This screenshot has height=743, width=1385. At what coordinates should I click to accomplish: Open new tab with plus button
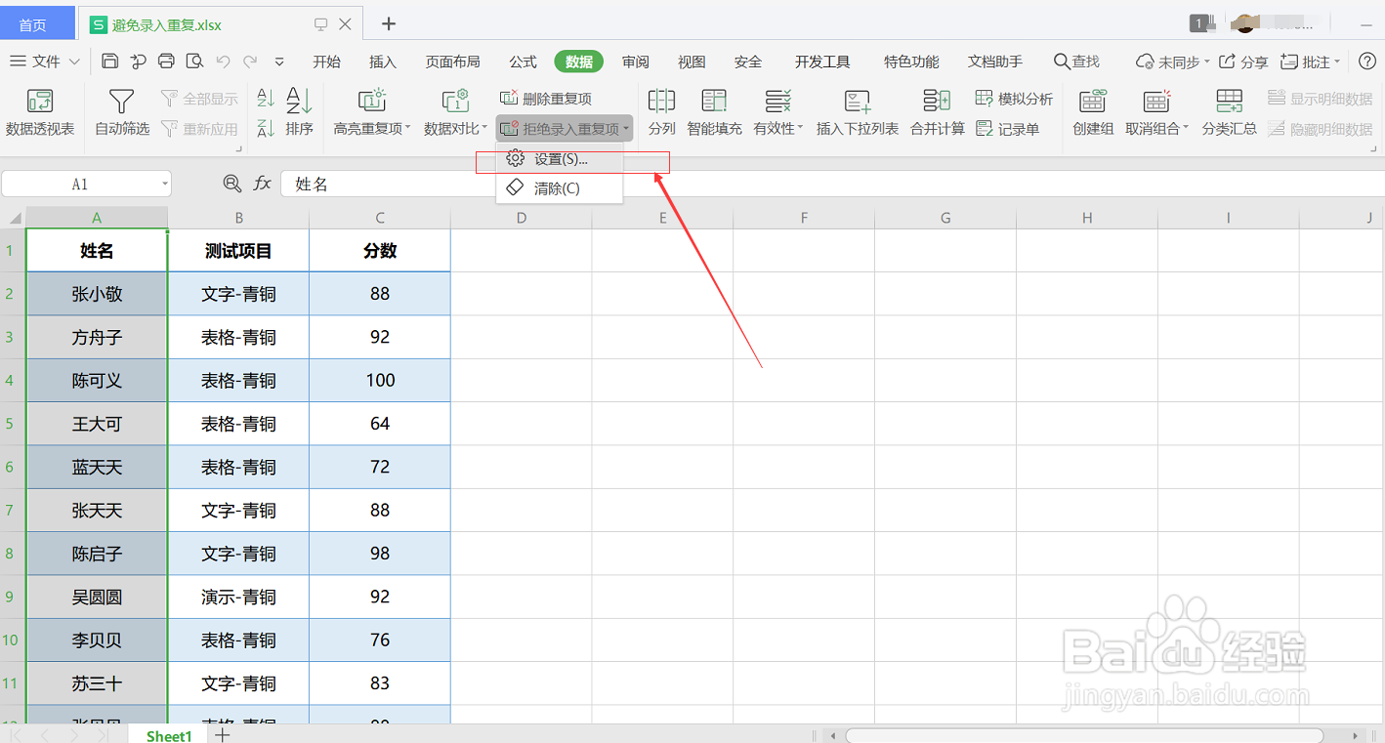pos(388,23)
